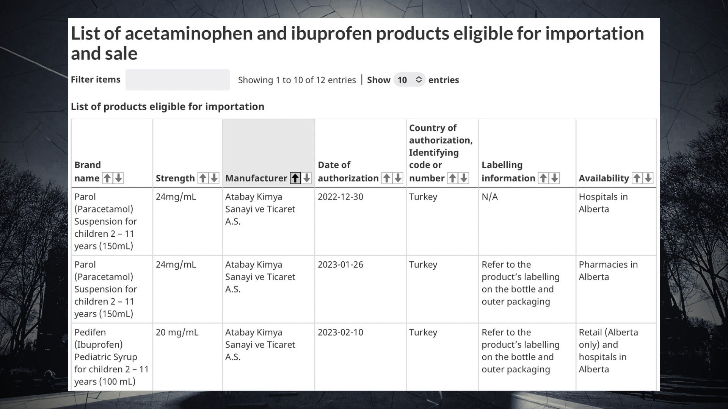The image size is (728, 409).
Task: Click the 2022-12-30 authorization date cell
Action: pos(340,197)
